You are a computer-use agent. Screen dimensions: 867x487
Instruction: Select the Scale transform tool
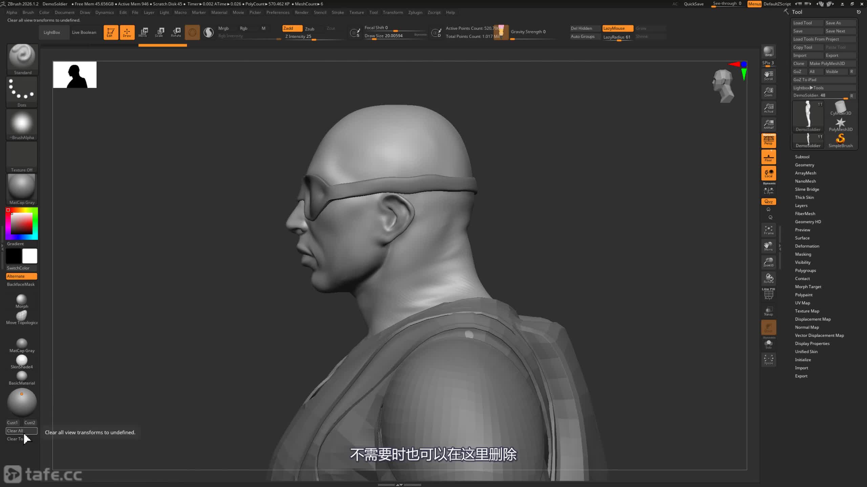(x=159, y=32)
